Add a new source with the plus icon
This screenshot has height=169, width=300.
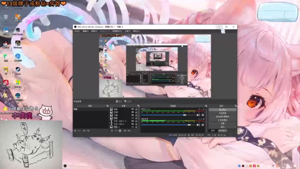pos(112,131)
